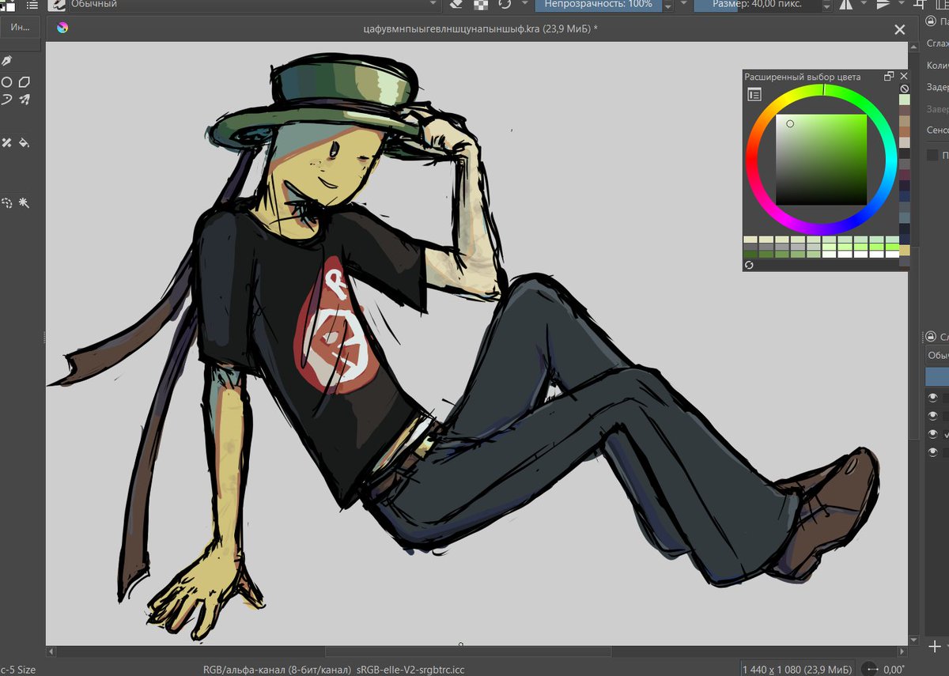Click the canvas horizontal scrollbar
The height and width of the screenshot is (676, 949).
point(468,652)
